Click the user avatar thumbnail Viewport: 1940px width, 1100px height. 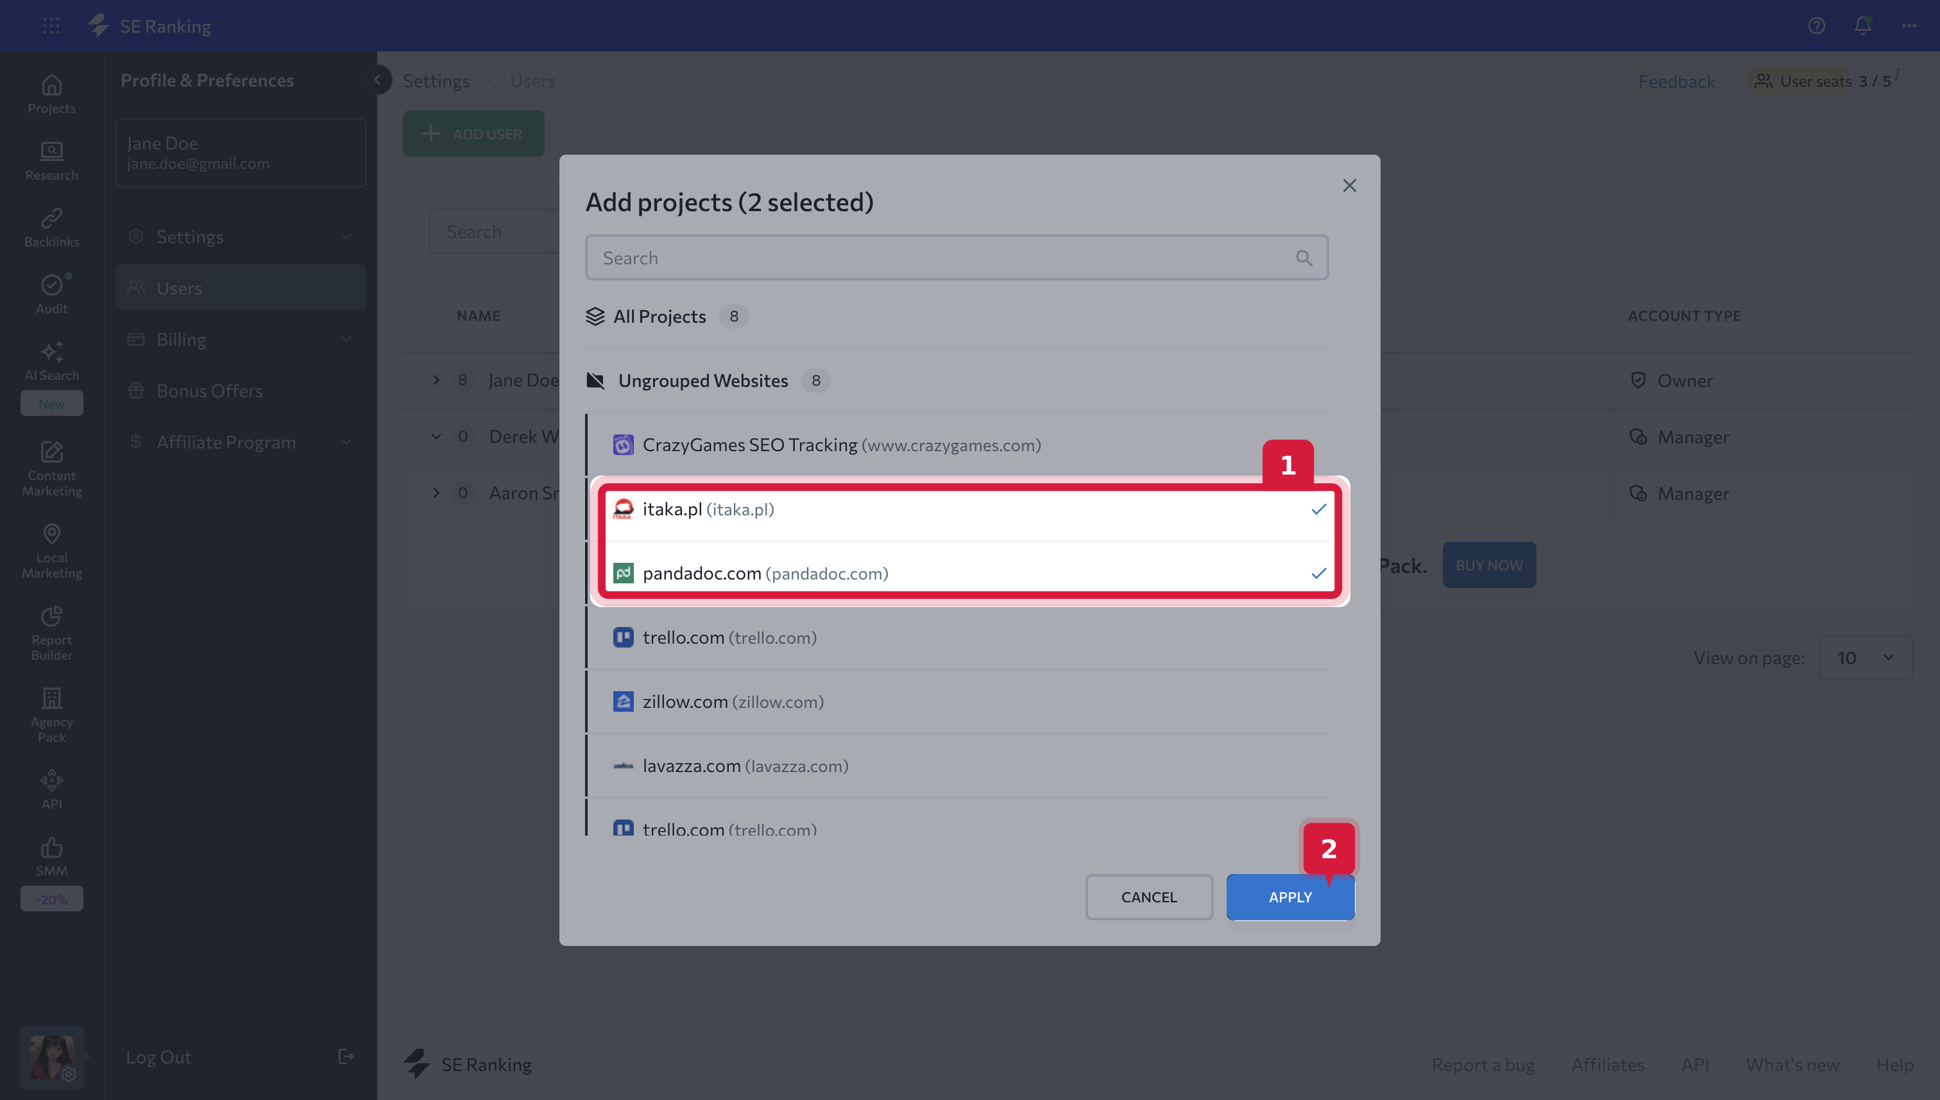(x=51, y=1056)
